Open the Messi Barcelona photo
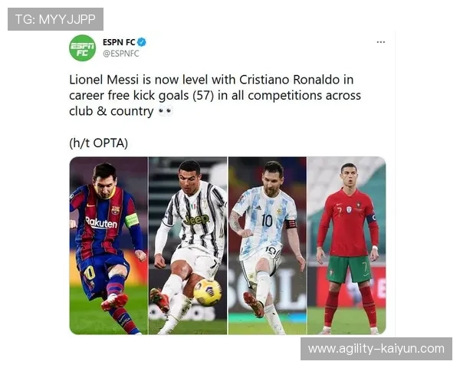Viewport: 460px width, 368px height. click(109, 245)
